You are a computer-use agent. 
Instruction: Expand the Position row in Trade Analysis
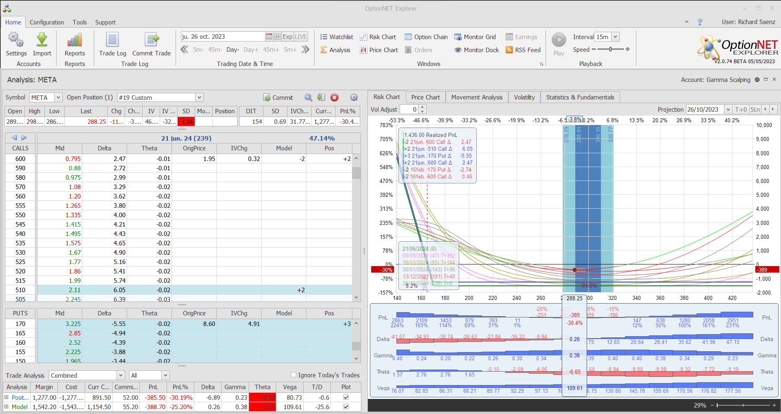pyautogui.click(x=7, y=397)
